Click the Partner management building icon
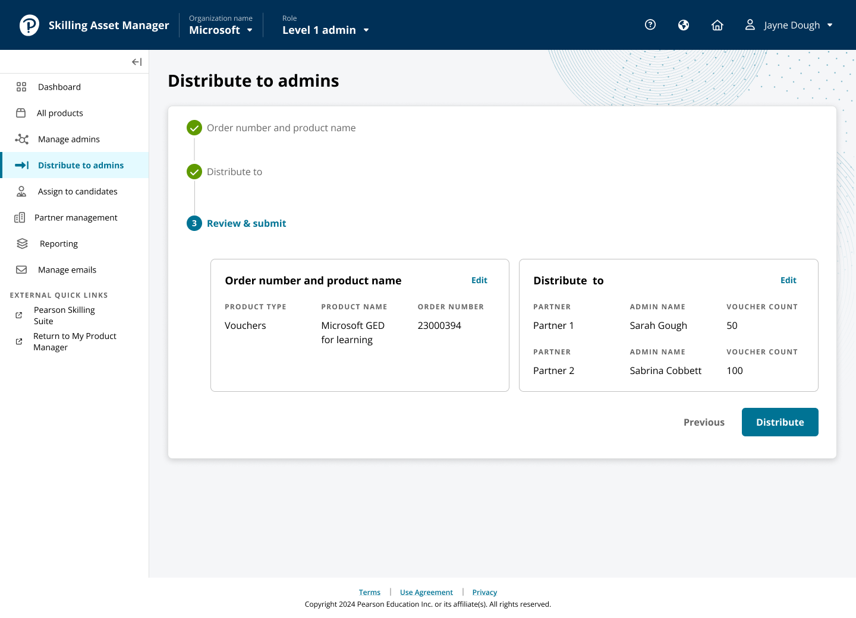Screen dimensions: 856x618 click(x=20, y=217)
